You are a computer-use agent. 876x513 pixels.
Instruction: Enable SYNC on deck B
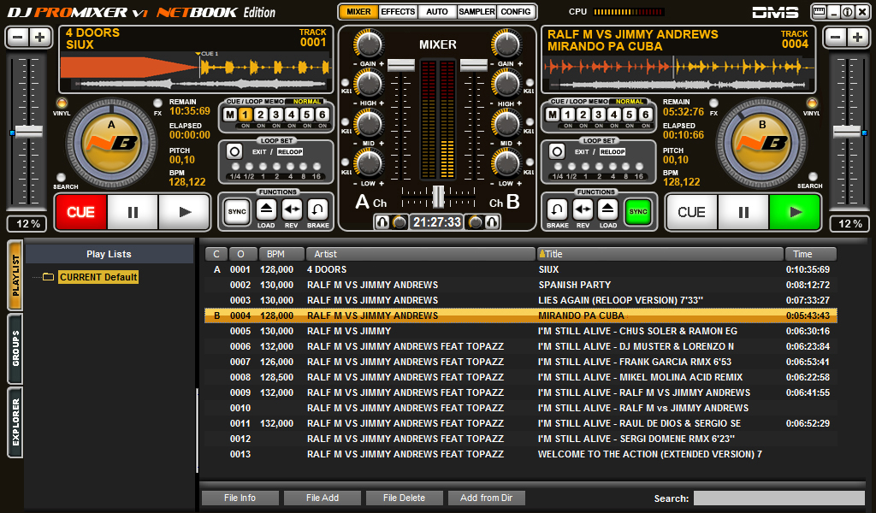pyautogui.click(x=637, y=210)
